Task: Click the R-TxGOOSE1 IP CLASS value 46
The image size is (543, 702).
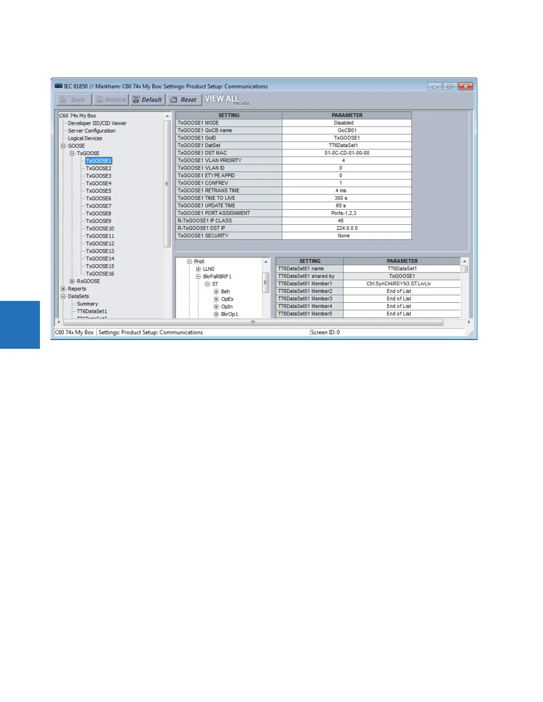Action: 347,221
